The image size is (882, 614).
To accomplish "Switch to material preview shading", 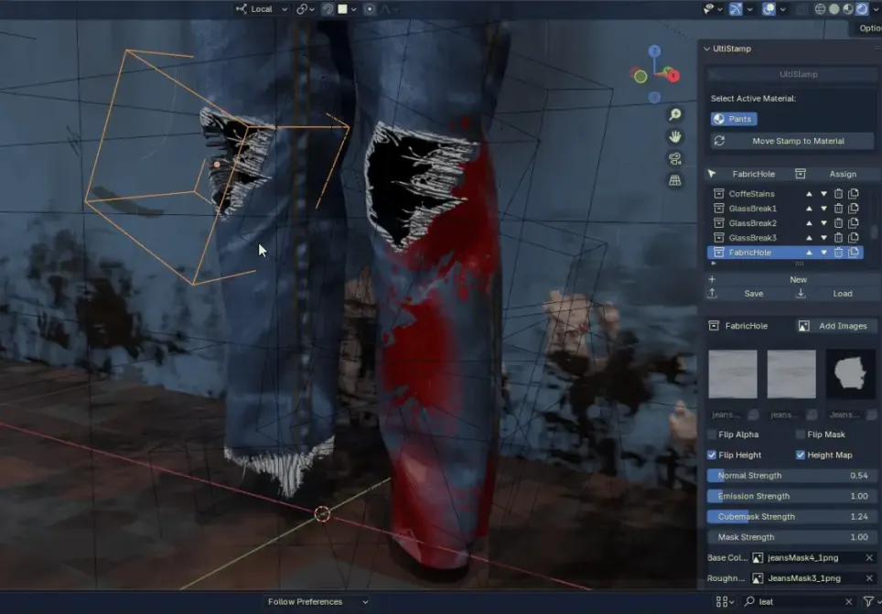I will [847, 9].
